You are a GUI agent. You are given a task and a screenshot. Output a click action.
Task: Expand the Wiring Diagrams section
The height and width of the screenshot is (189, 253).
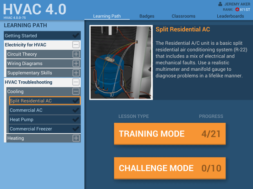tap(76, 63)
